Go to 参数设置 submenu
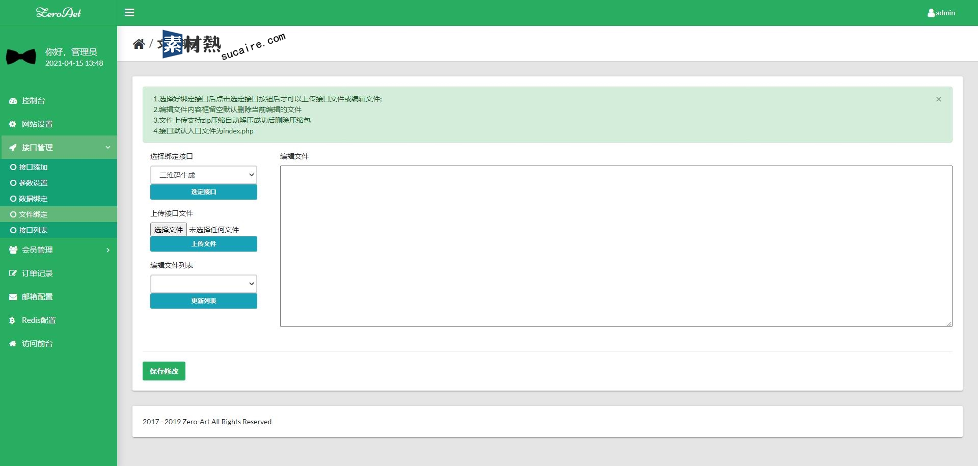This screenshot has height=466, width=978. 59,183
